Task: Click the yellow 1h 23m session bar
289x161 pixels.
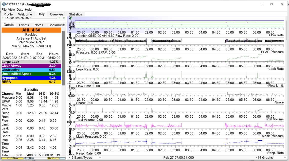Action: click(53, 158)
